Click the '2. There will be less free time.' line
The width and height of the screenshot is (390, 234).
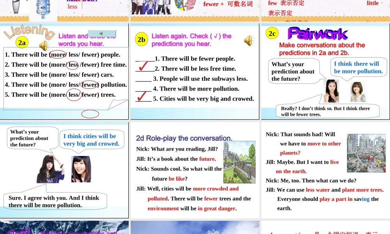click(x=195, y=69)
